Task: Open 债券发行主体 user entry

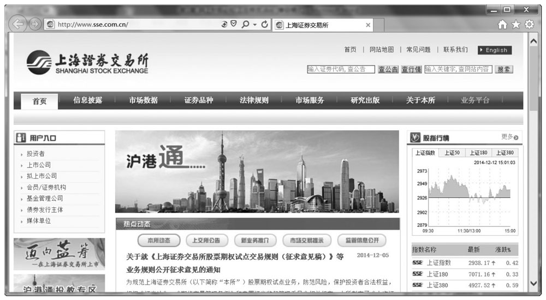Action: [x=45, y=209]
